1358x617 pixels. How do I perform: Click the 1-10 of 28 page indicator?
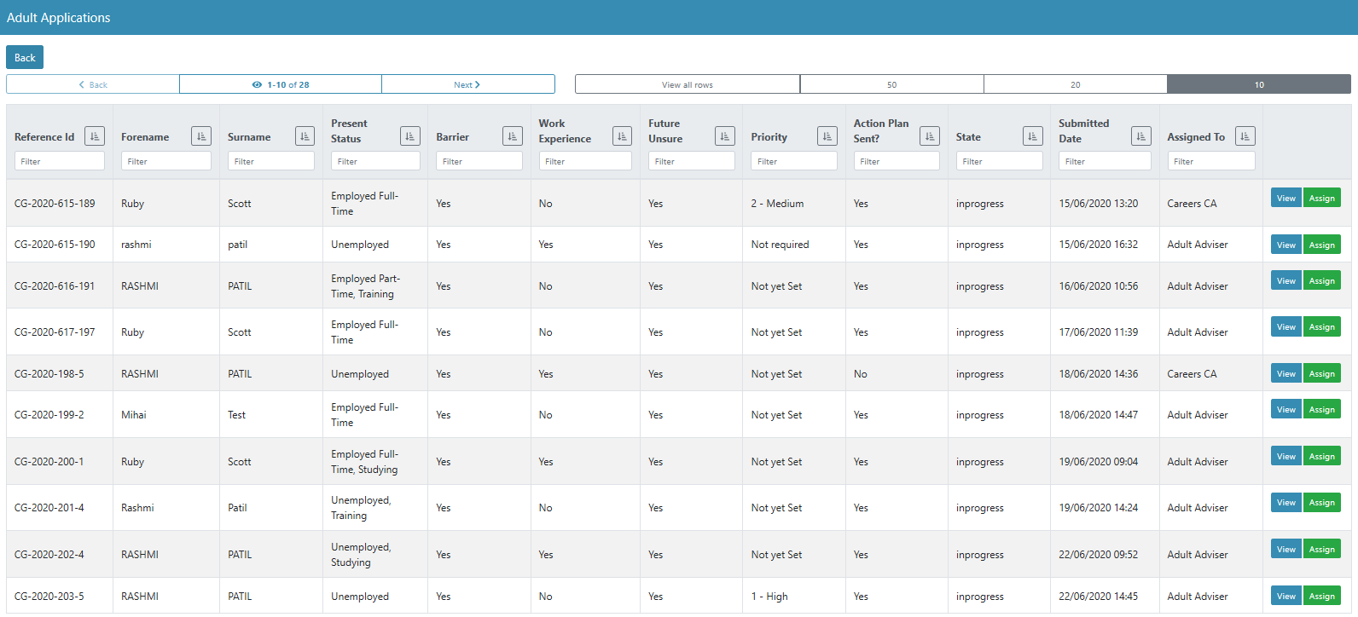tap(281, 84)
